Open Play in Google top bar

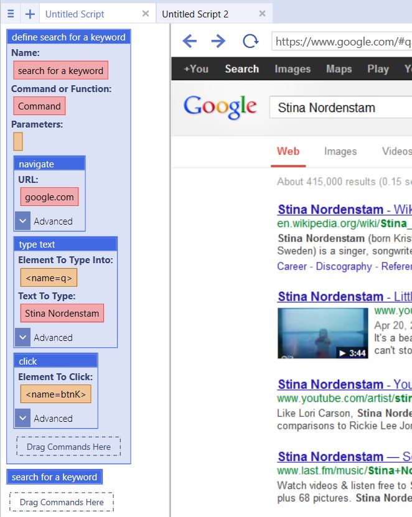coord(378,68)
